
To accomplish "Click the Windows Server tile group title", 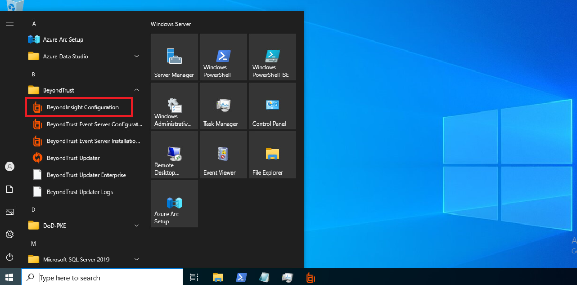I will [171, 24].
